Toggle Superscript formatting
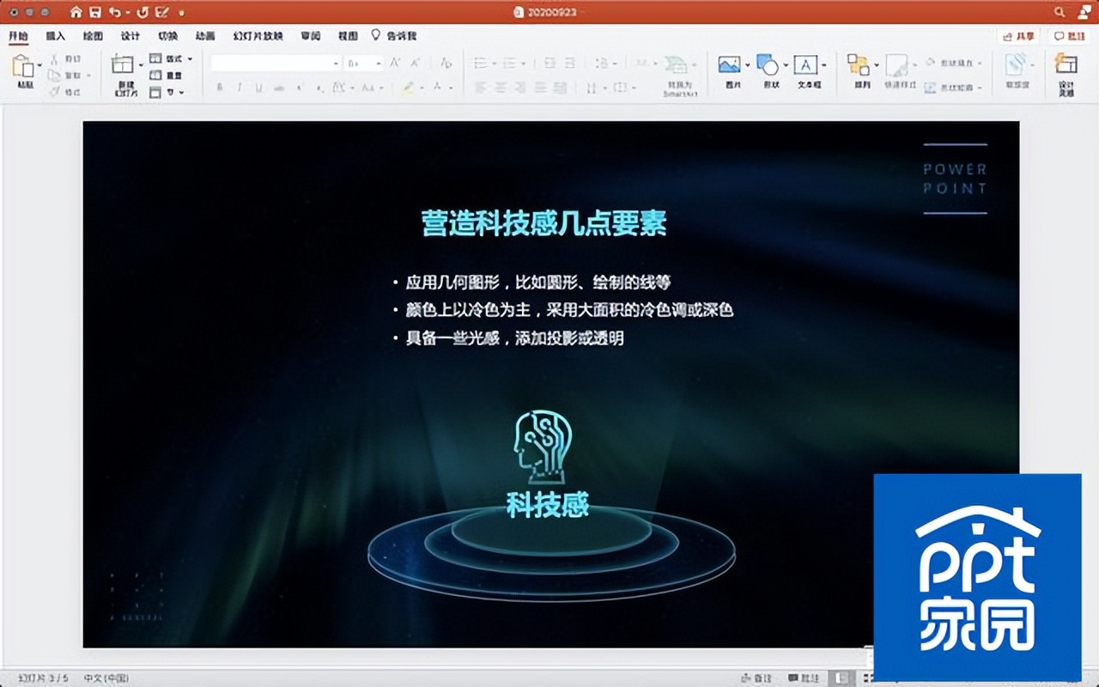The image size is (1099, 687). [x=301, y=88]
